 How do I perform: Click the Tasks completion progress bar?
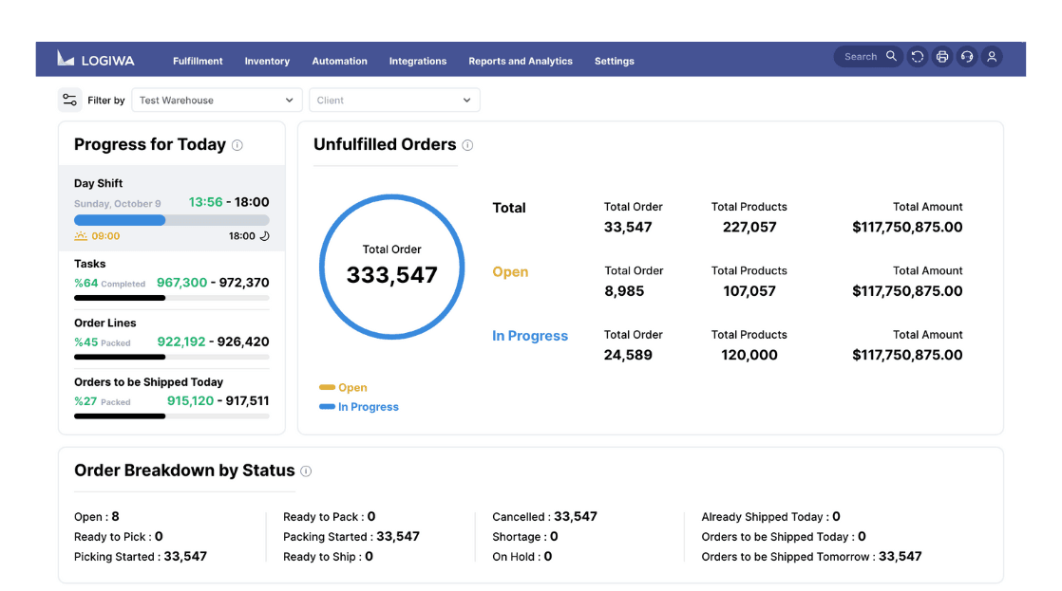click(x=171, y=298)
